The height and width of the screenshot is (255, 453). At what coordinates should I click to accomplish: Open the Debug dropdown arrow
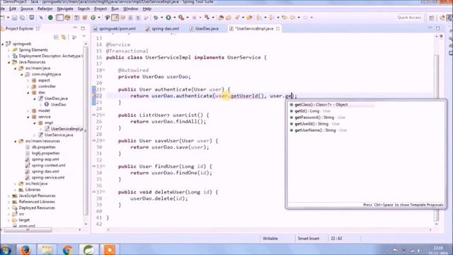coord(162,18)
